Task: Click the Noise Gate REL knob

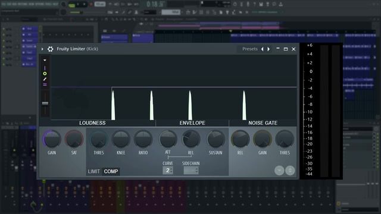Action: [x=240, y=139]
